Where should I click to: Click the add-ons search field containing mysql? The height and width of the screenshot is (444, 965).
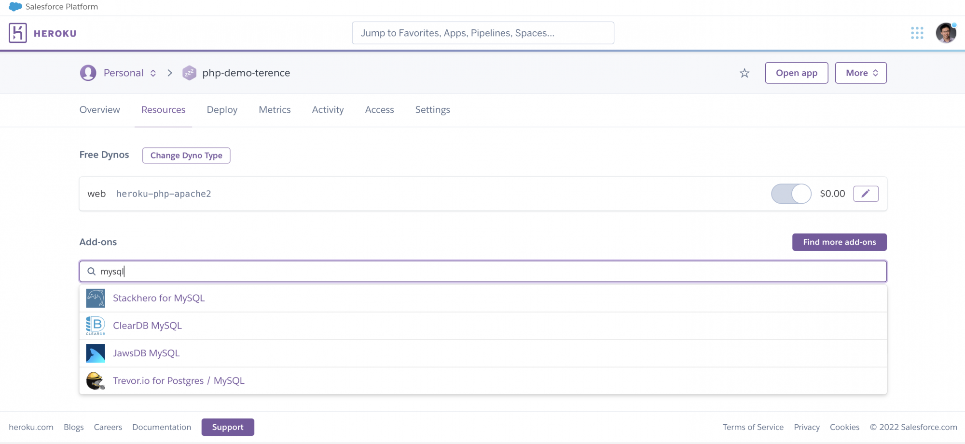tap(483, 272)
